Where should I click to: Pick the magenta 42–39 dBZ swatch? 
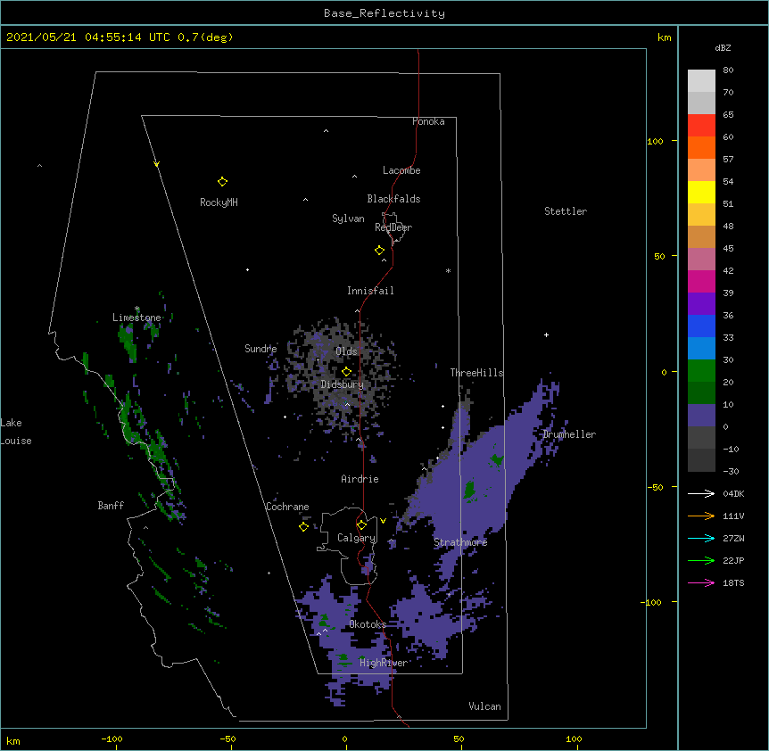click(701, 281)
